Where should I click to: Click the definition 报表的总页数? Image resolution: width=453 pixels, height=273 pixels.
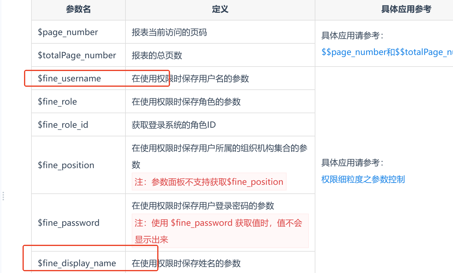pos(157,55)
